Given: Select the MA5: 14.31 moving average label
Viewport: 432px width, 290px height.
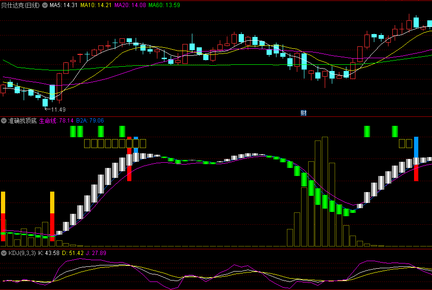Looking at the screenshot, I should (63, 5).
